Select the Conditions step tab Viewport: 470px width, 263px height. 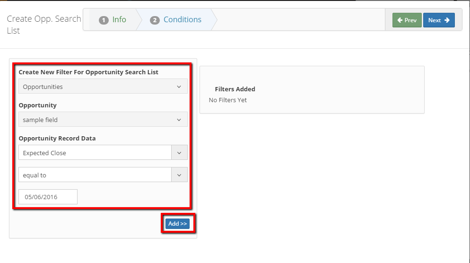[x=175, y=19]
